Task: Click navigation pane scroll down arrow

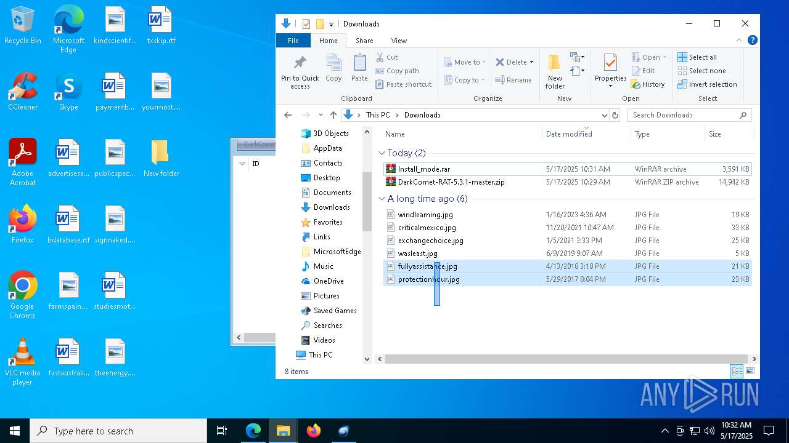Action: pos(367,359)
